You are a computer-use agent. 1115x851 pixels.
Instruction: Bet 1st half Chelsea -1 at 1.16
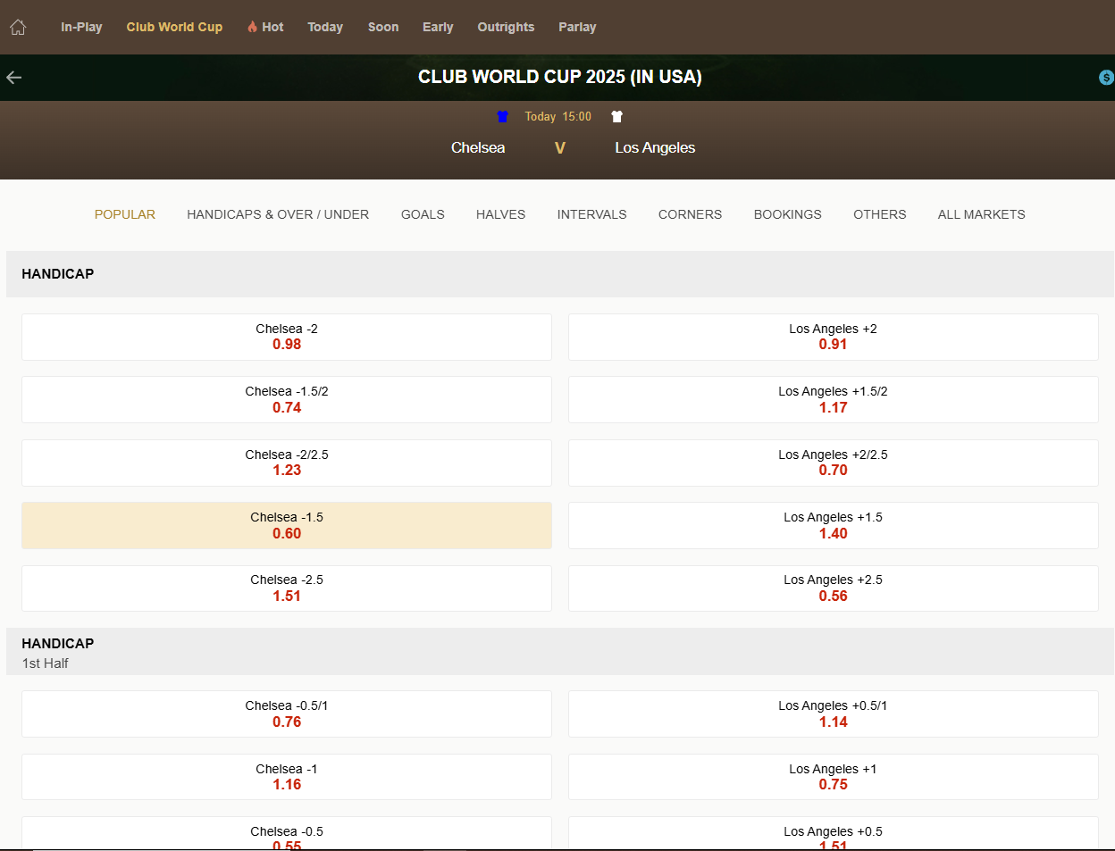click(287, 777)
